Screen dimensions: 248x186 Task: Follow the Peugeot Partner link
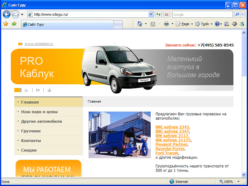[171, 144]
